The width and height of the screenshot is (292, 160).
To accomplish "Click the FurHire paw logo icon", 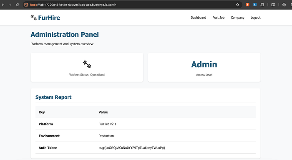I will pyautogui.click(x=33, y=18).
